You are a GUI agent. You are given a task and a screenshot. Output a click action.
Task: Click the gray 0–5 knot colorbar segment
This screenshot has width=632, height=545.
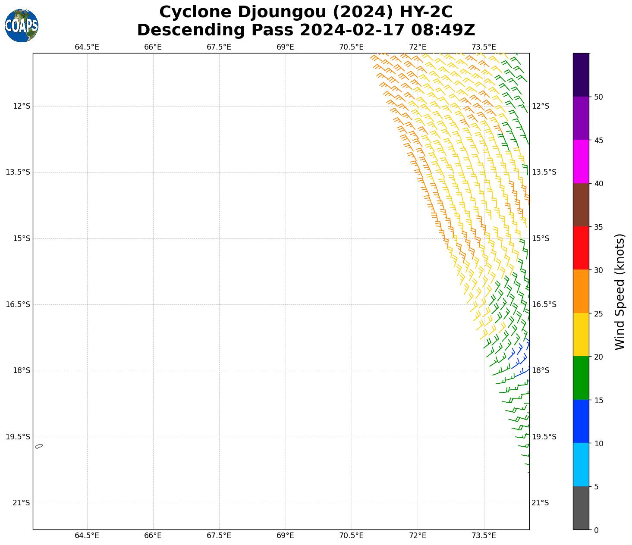(x=581, y=508)
